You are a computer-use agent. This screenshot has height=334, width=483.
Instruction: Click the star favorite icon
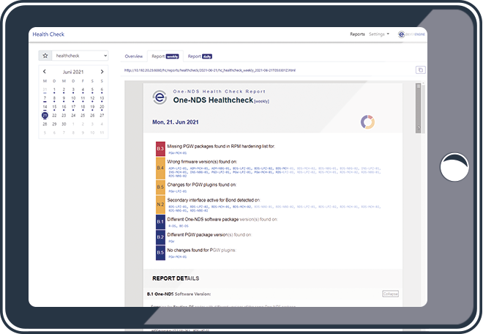pos(45,56)
